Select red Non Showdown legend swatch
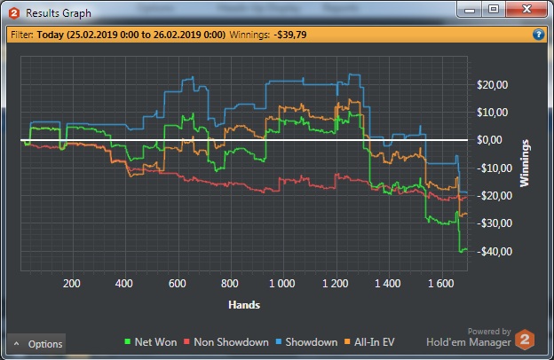The image size is (554, 360). click(x=187, y=341)
